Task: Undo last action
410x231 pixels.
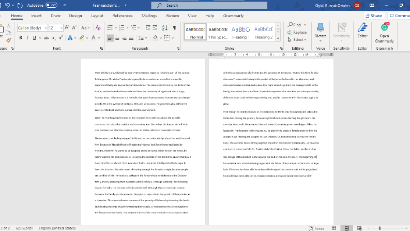Action: [7, 5]
